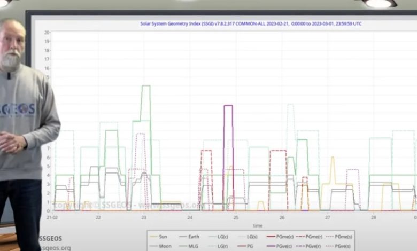Click the MLG legend entry
The width and height of the screenshot is (417, 251).
[x=192, y=246]
